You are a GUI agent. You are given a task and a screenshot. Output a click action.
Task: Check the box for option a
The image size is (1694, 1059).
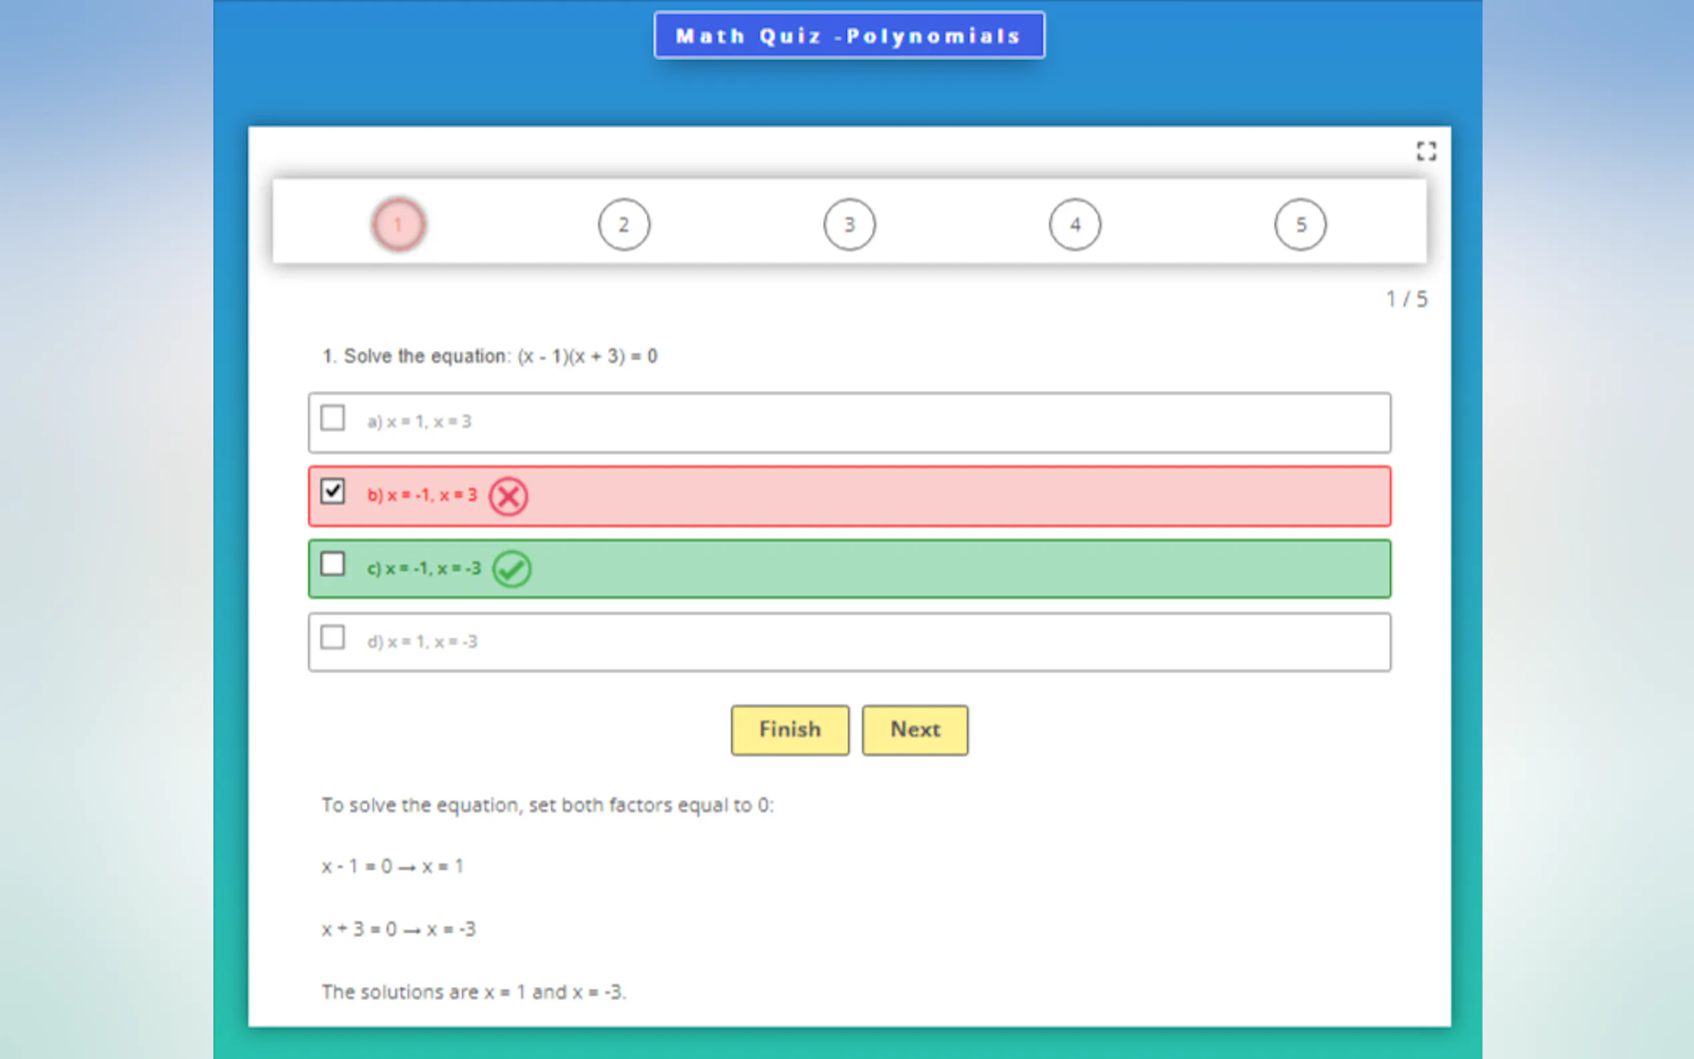[x=333, y=418]
